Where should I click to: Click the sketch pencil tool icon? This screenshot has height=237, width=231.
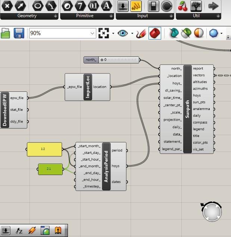pyautogui.click(x=141, y=33)
